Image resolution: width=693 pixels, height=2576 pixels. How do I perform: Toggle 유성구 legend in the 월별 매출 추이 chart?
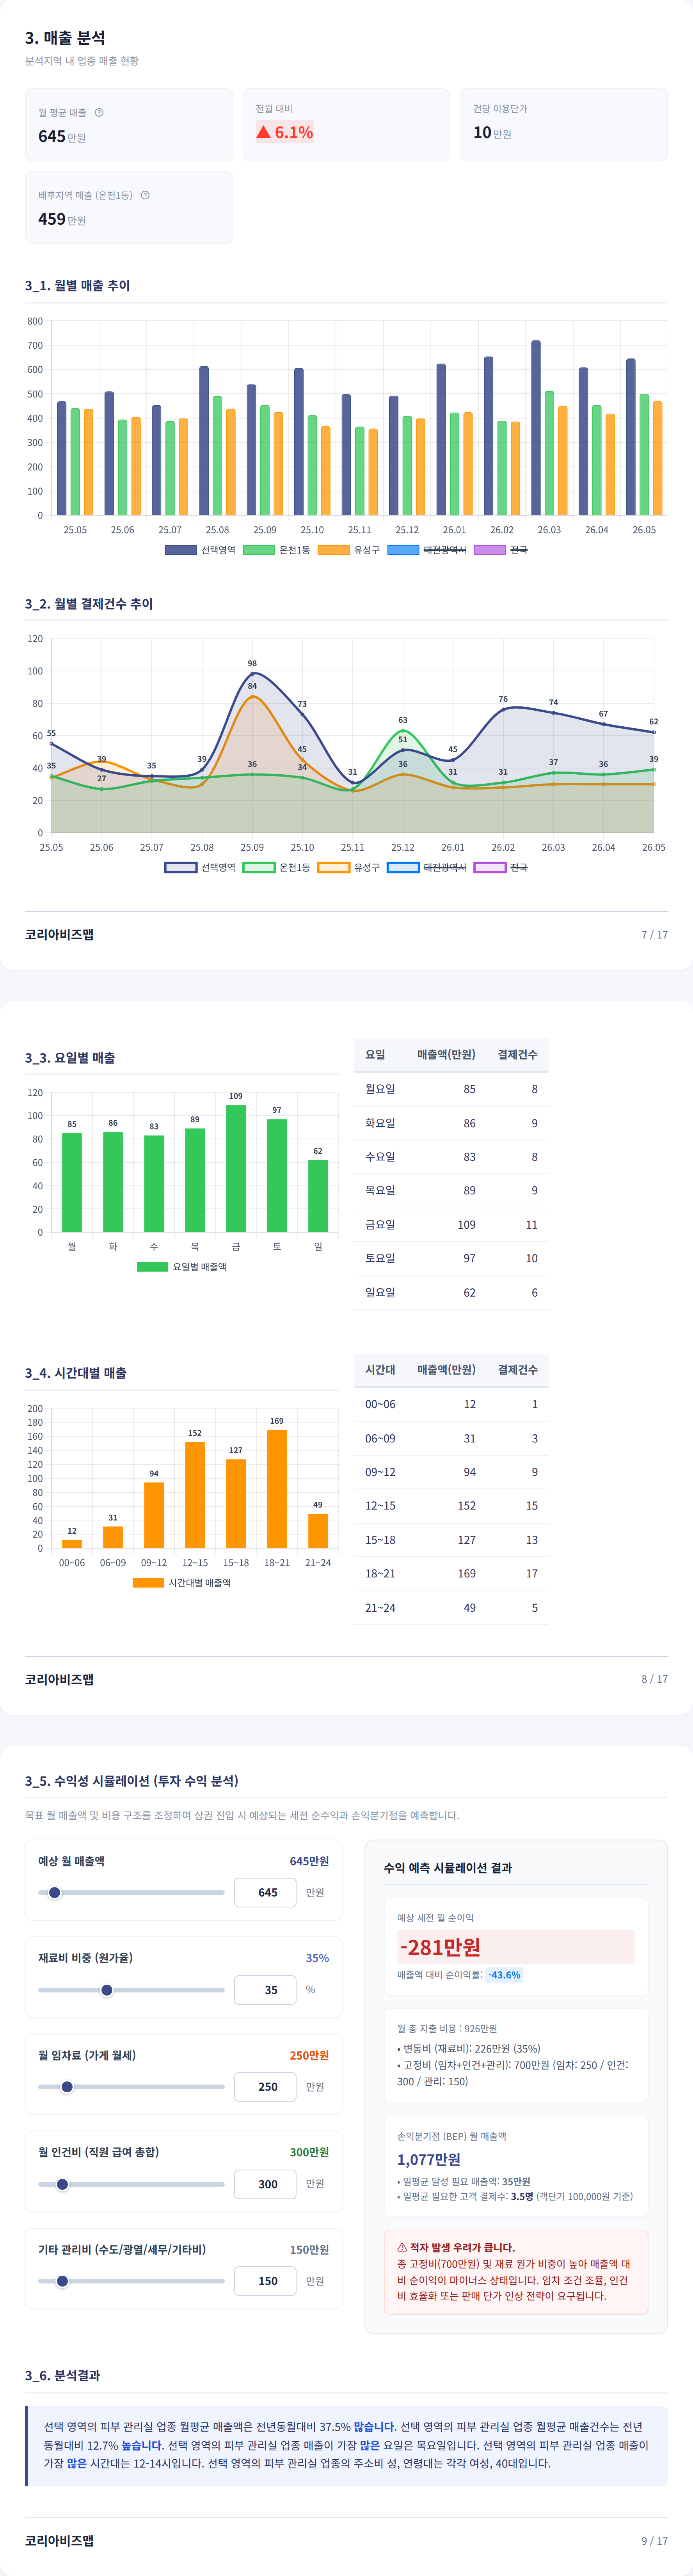coord(349,550)
